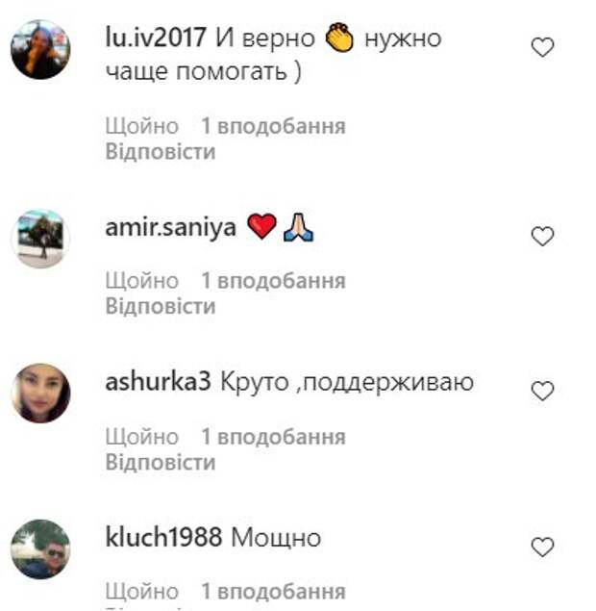
Task: Open lu.iv2017 profile picture
Action: click(40, 49)
